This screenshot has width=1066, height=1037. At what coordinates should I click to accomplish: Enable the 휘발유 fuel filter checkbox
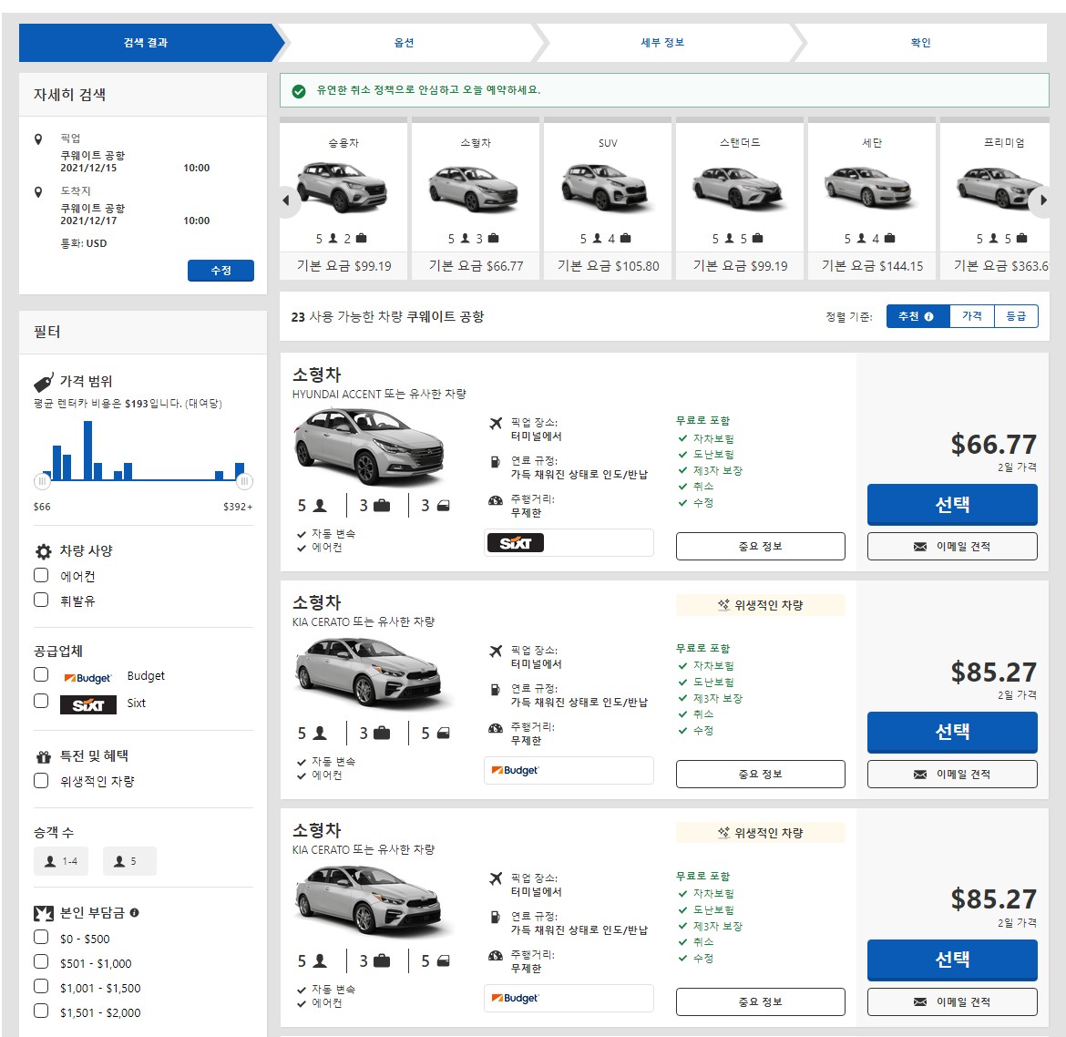click(x=42, y=600)
